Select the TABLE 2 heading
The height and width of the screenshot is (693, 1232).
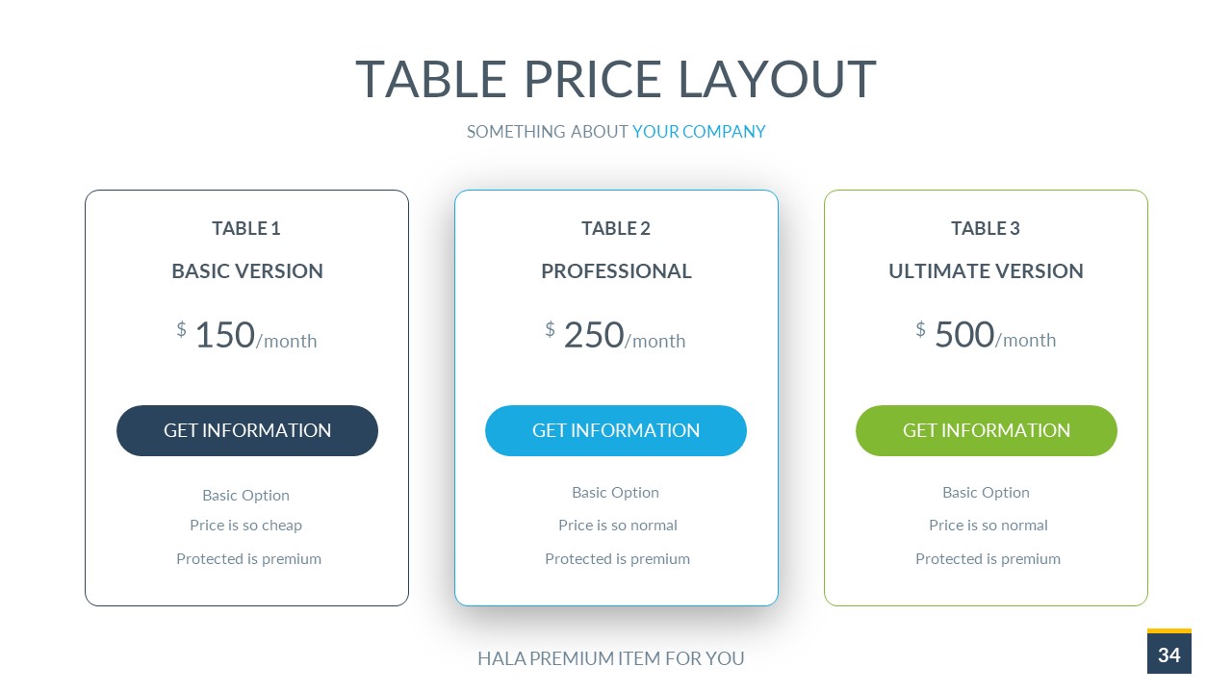click(x=616, y=228)
